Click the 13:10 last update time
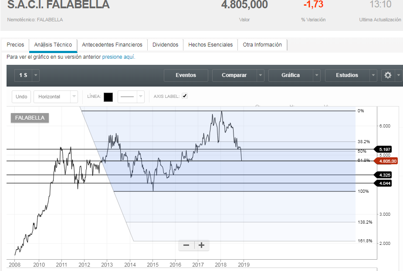Viewport: 403px width, 271px height. click(380, 4)
